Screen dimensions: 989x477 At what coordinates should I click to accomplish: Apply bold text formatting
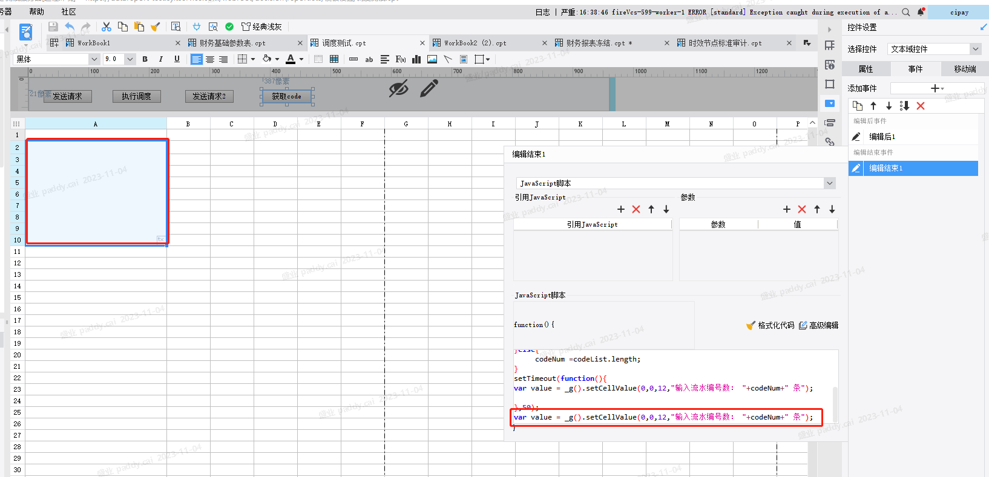(145, 59)
